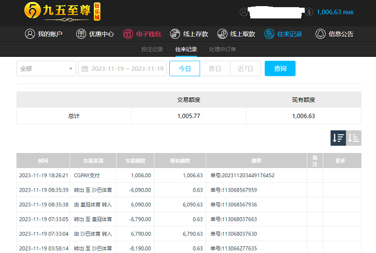Screen dimensions: 376x253
Task: Switch to 处理中订单 tab
Action: 223,49
